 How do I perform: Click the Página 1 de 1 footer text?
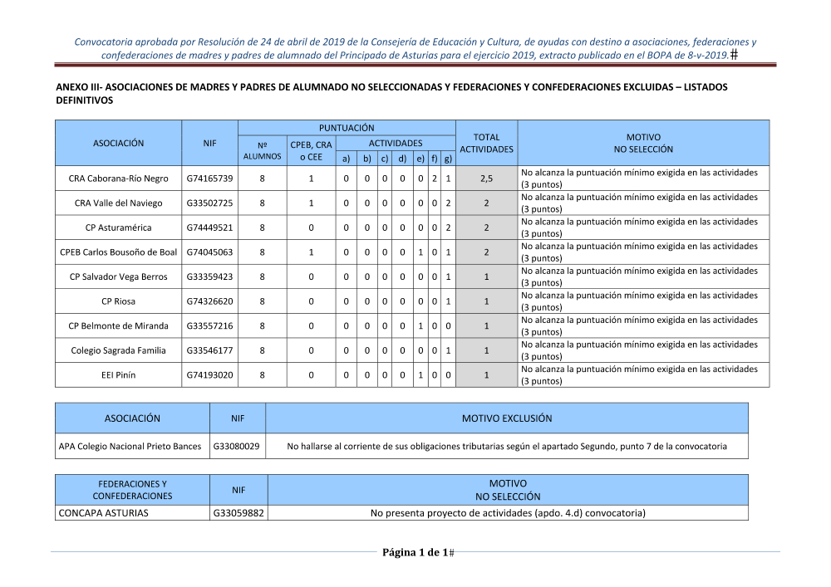click(415, 553)
